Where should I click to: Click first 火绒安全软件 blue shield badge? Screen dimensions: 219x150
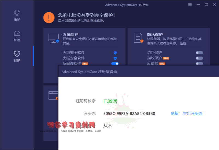115,53
